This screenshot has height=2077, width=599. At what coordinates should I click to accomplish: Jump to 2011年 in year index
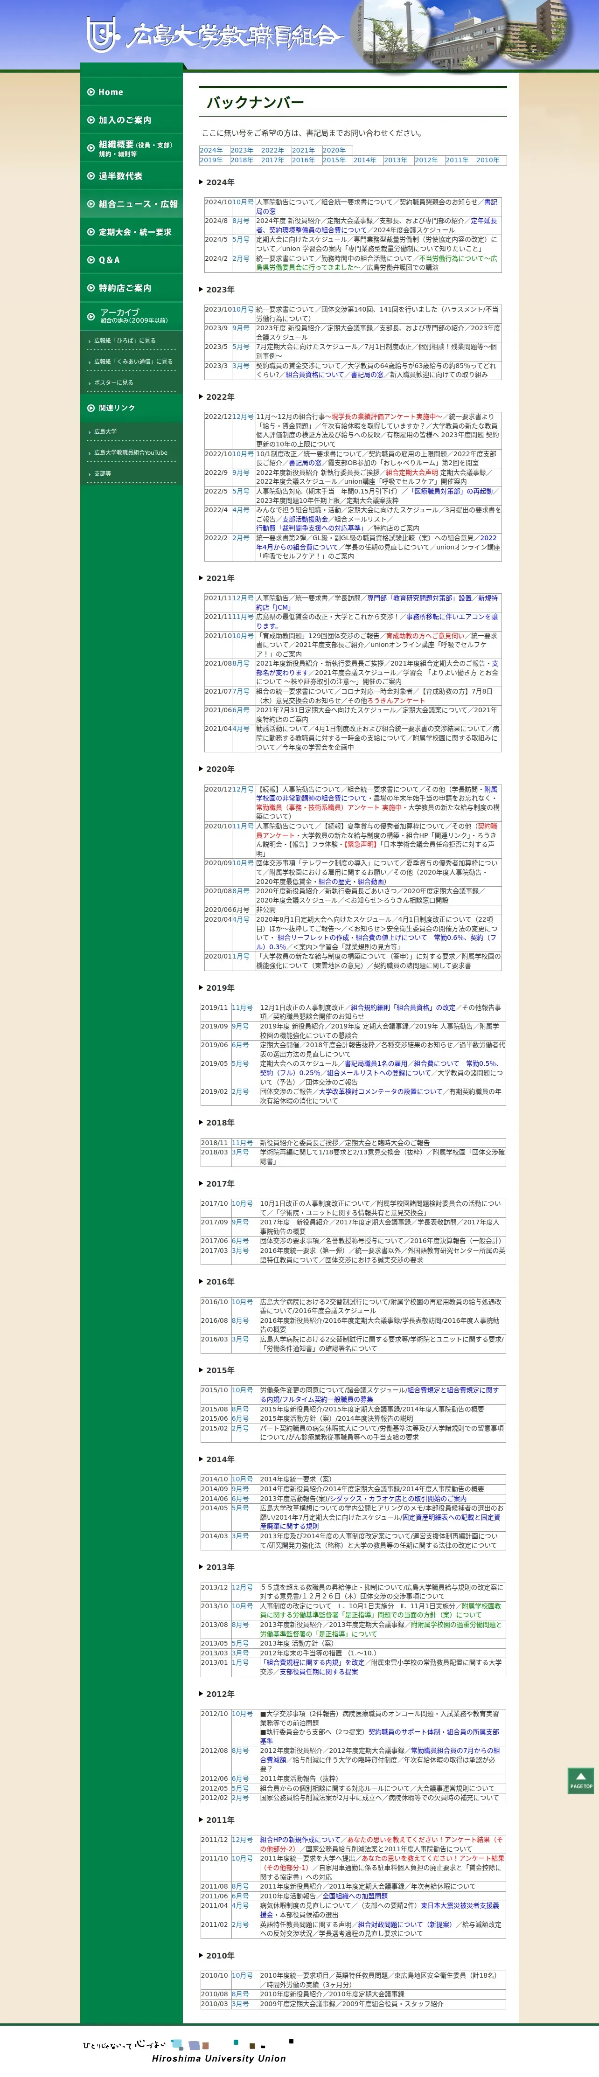[x=456, y=160]
